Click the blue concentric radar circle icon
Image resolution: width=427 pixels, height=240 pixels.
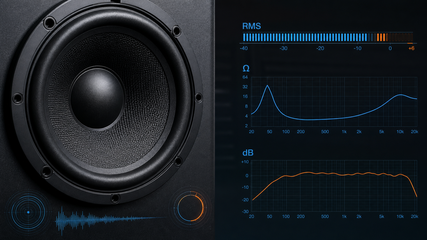(28, 212)
